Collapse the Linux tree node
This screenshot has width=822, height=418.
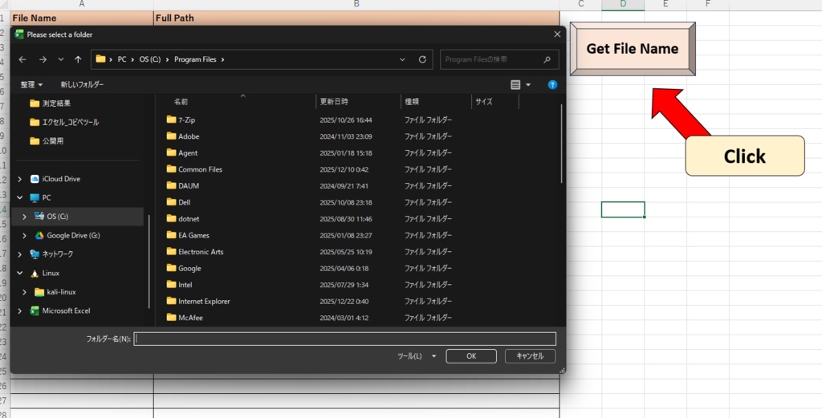[20, 274]
